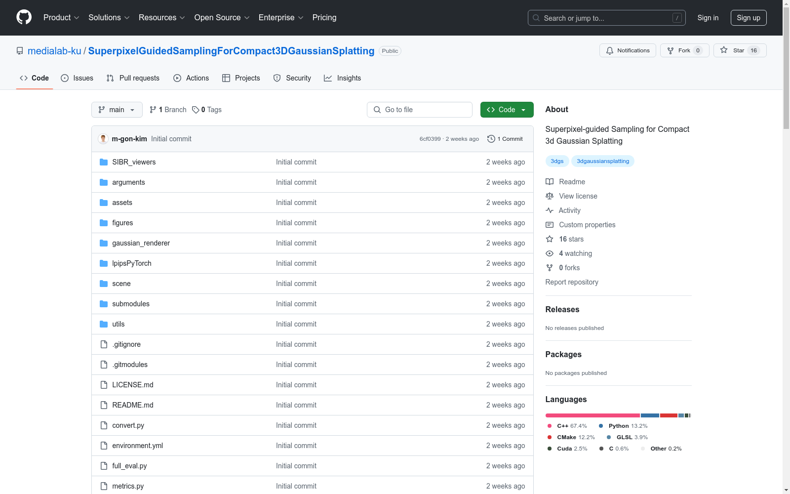
Task: Click the Search or jump to field
Action: click(x=607, y=18)
